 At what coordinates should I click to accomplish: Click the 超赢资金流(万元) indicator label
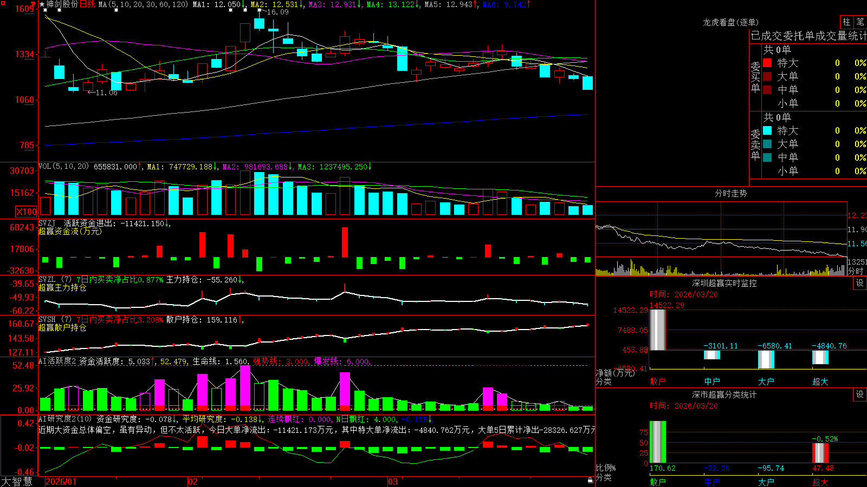70,231
